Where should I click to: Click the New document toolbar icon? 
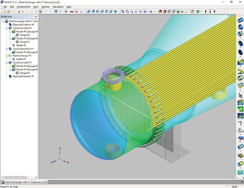[4, 11]
